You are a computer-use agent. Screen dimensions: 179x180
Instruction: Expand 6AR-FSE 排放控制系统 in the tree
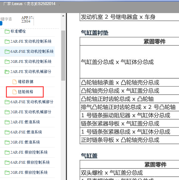coord(30,163)
